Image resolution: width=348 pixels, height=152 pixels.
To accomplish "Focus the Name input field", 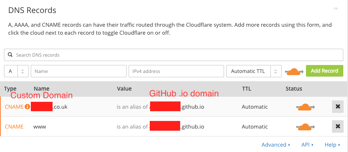I will click(x=79, y=71).
